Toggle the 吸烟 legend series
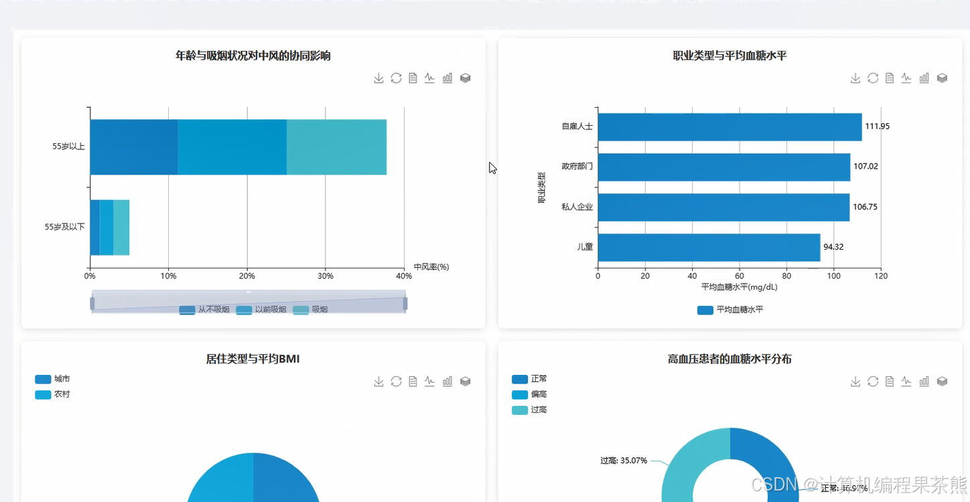 [310, 310]
